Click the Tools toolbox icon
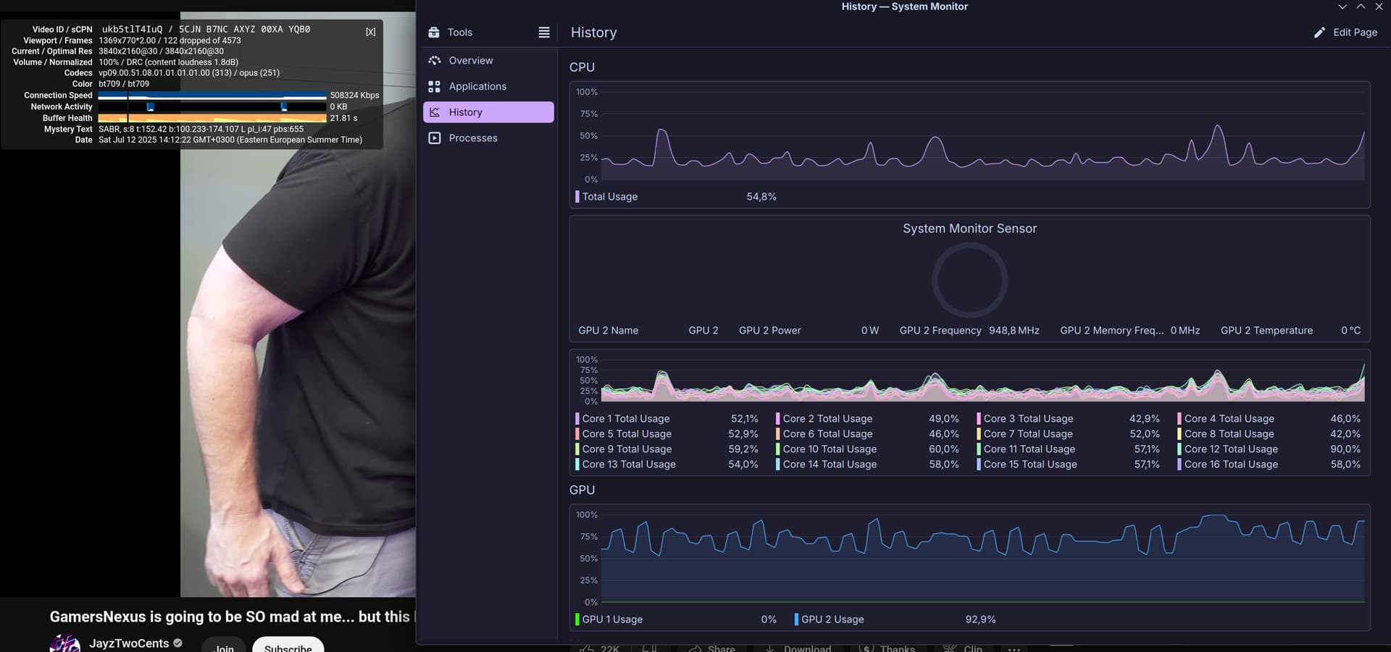 click(434, 33)
